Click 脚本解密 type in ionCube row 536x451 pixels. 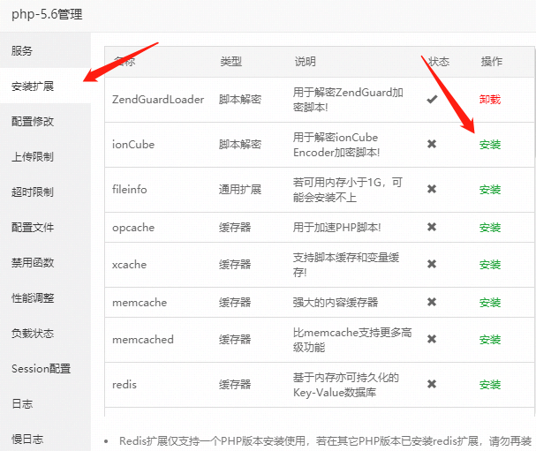[x=240, y=145]
